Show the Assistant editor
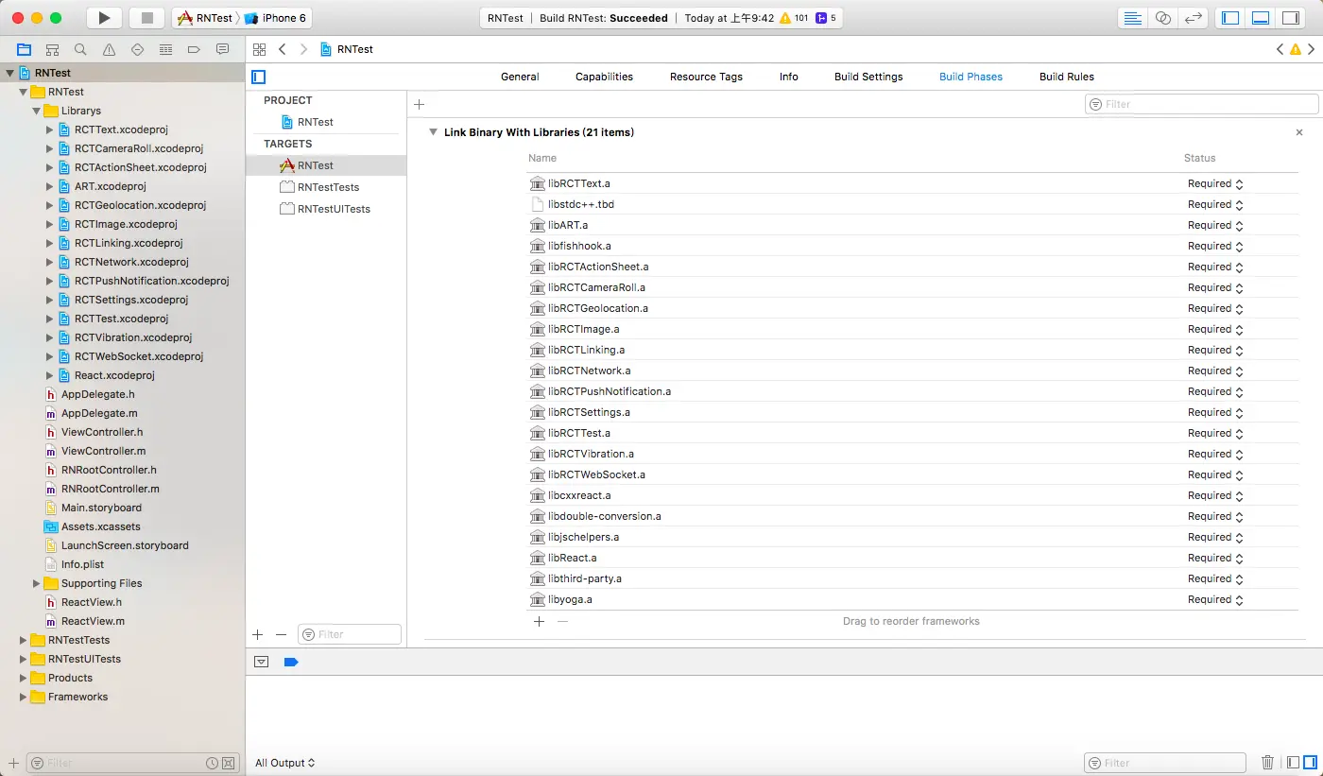The height and width of the screenshot is (776, 1323). 1163,18
